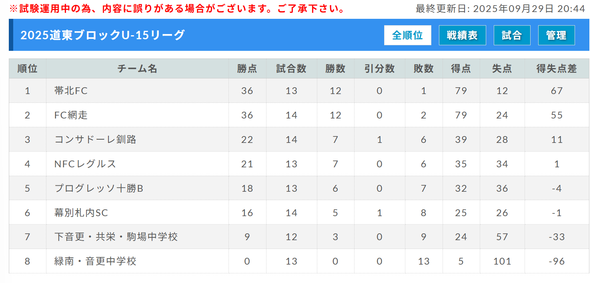Open the 管理 page button
The height and width of the screenshot is (283, 591).
coord(556,35)
